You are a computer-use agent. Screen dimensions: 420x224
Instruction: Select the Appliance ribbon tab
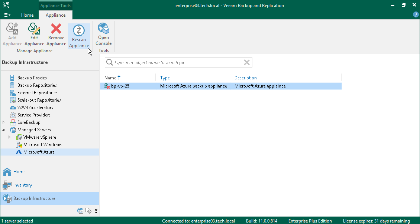[55, 15]
